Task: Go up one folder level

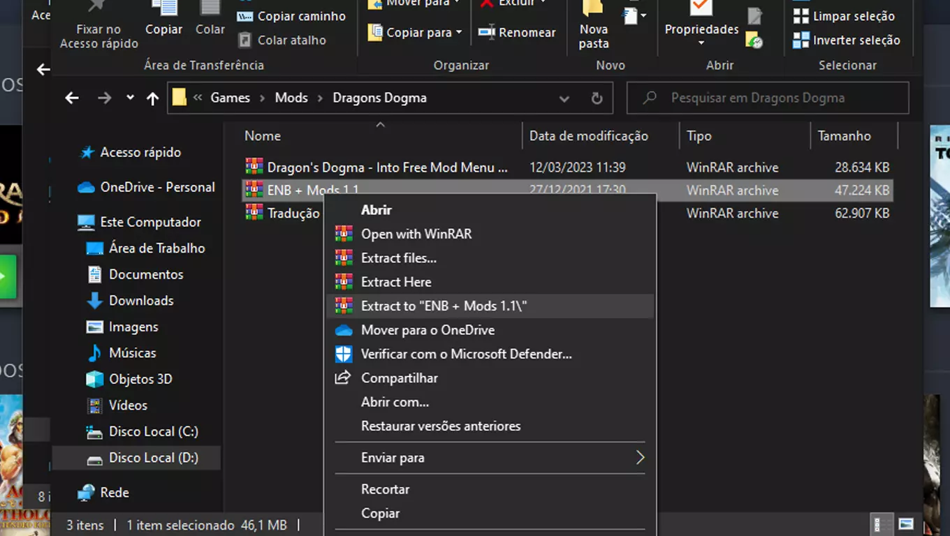Action: (x=152, y=98)
